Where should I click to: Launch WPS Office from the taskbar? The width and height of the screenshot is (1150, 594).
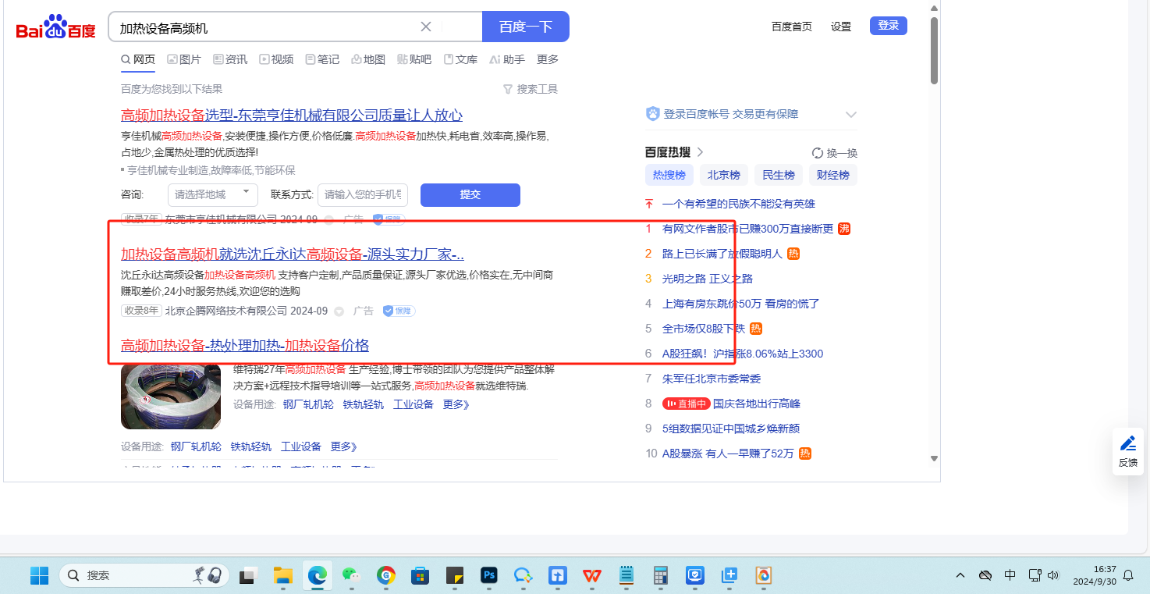point(592,576)
